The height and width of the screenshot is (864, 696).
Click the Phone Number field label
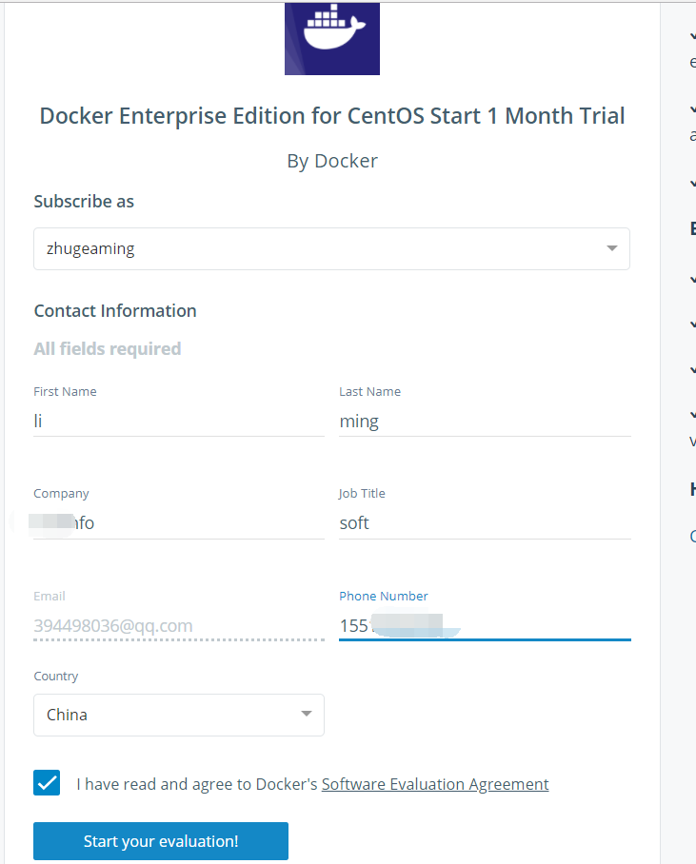coord(384,596)
